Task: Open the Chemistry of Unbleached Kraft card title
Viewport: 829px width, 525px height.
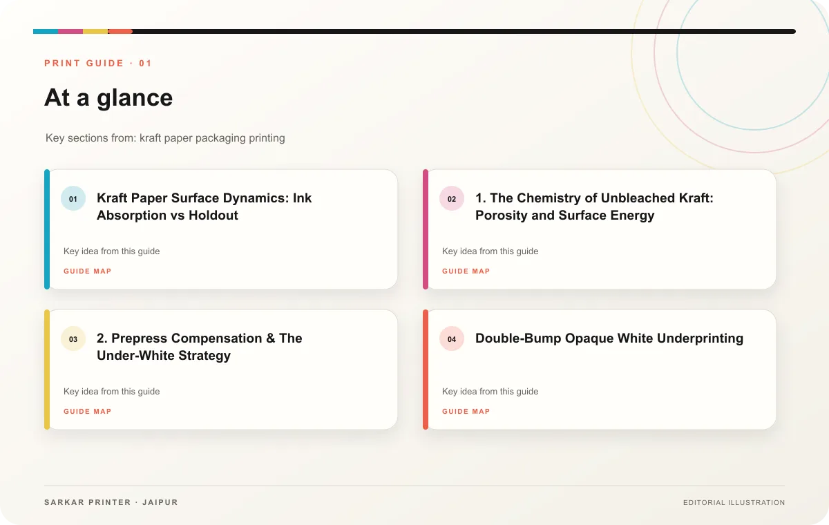Action: pyautogui.click(x=594, y=207)
